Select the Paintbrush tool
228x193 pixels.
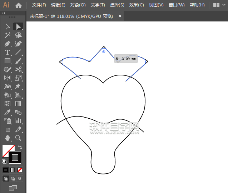click(x=18, y=61)
